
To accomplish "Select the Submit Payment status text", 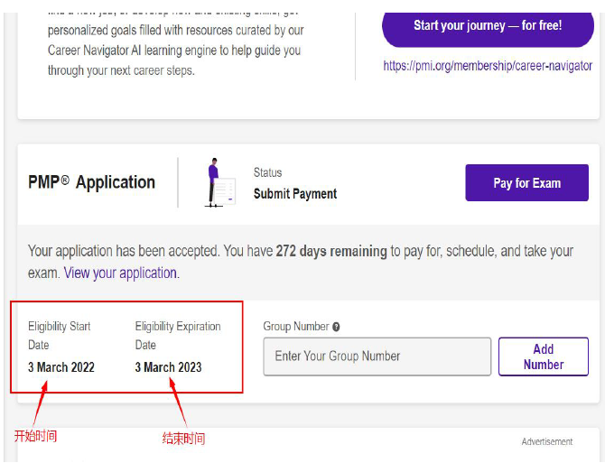I will coord(295,193).
